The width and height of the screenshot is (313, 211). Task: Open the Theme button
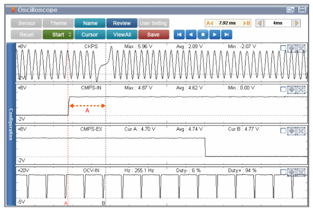58,23
